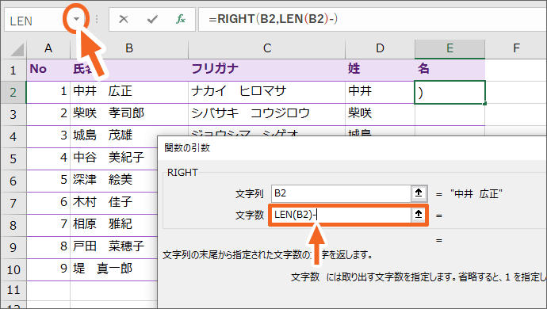Click cell 堤 真一郎
Image resolution: width=547 pixels, height=309 pixels.
pyautogui.click(x=114, y=269)
